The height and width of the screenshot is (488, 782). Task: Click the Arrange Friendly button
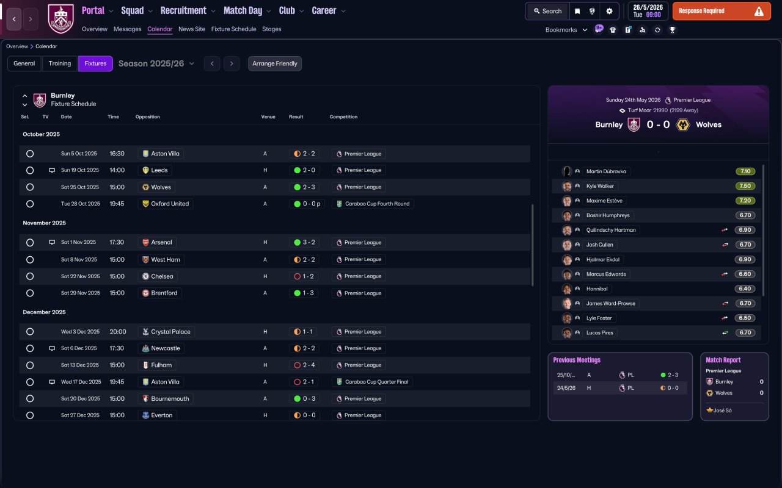275,63
